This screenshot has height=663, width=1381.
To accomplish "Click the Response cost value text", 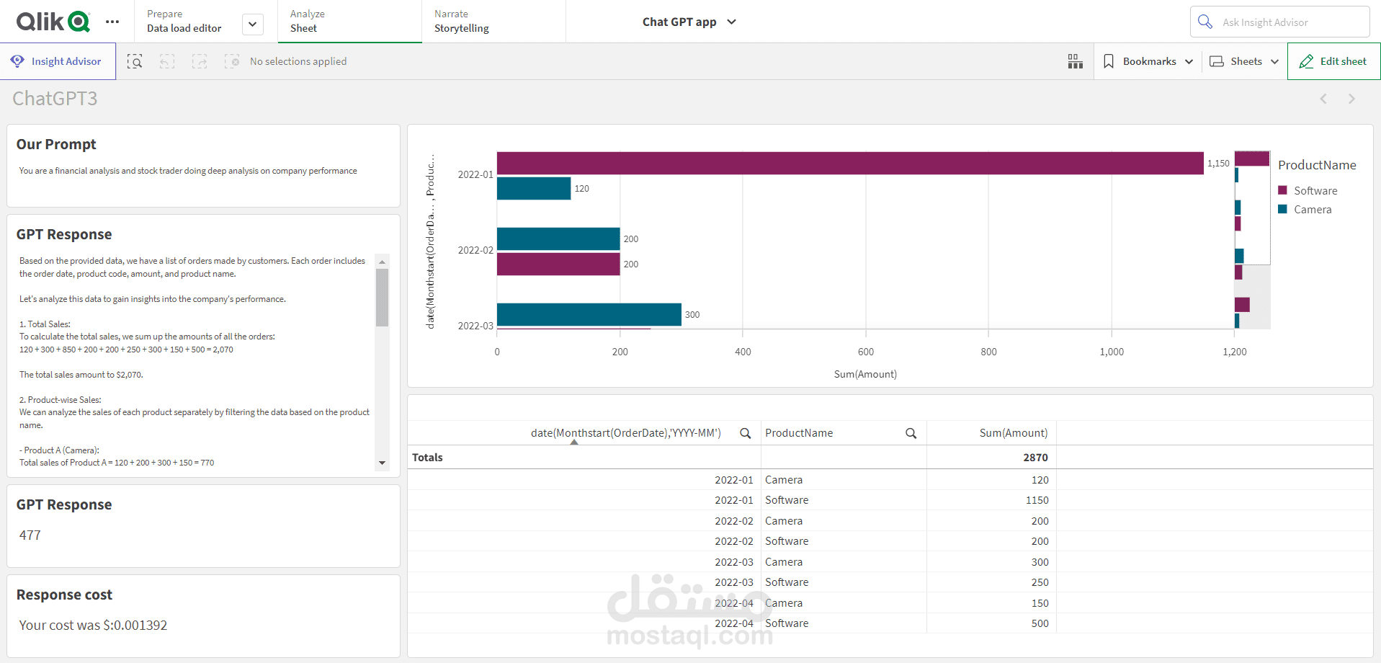I will pos(93,626).
